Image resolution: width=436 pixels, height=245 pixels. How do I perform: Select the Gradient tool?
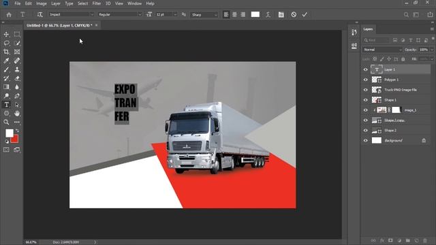[x=6, y=87]
